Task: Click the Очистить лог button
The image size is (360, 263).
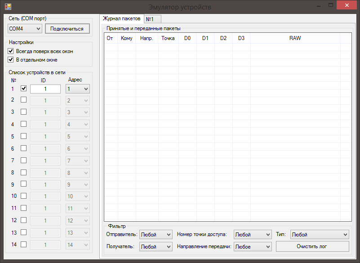Action: pos(312,246)
